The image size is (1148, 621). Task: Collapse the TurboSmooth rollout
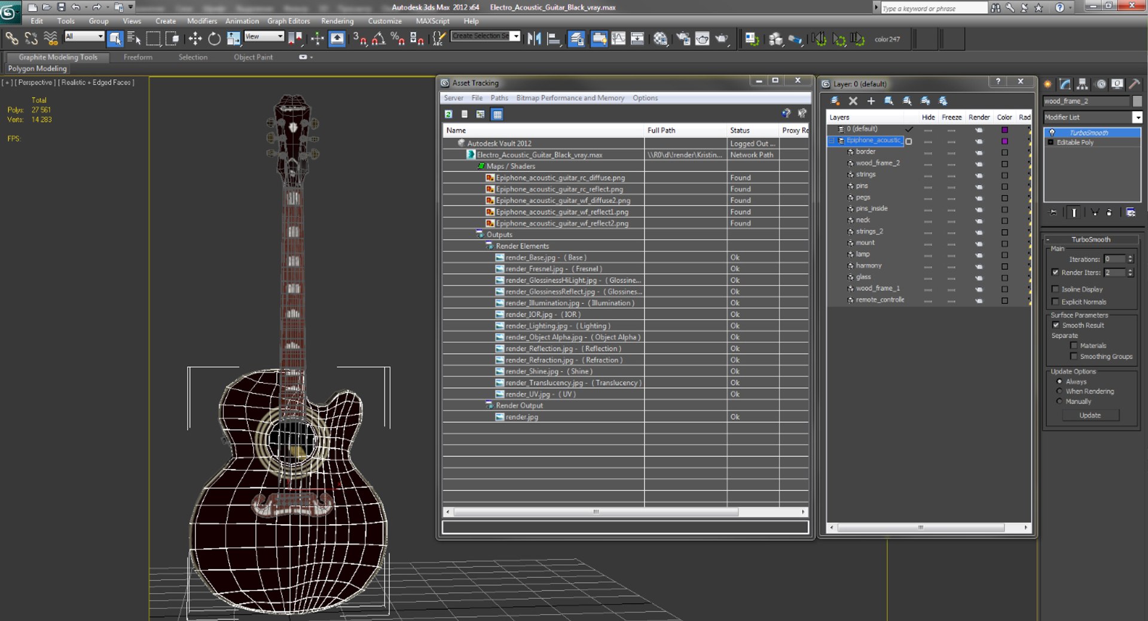click(x=1091, y=239)
